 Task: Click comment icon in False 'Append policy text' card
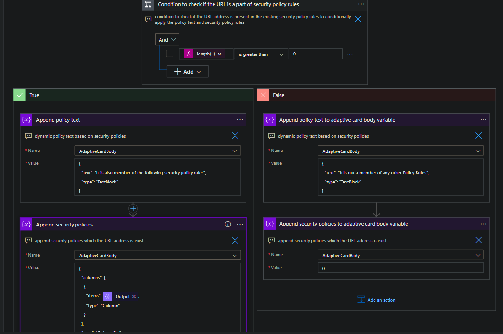[271, 136]
